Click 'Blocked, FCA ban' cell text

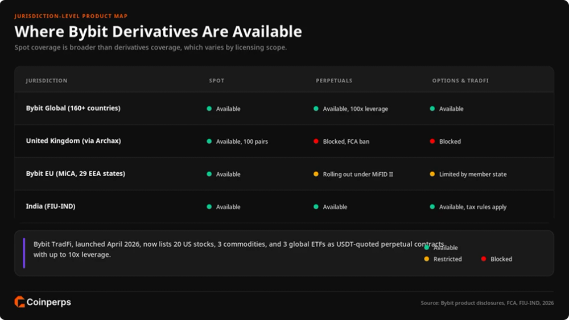coord(346,142)
